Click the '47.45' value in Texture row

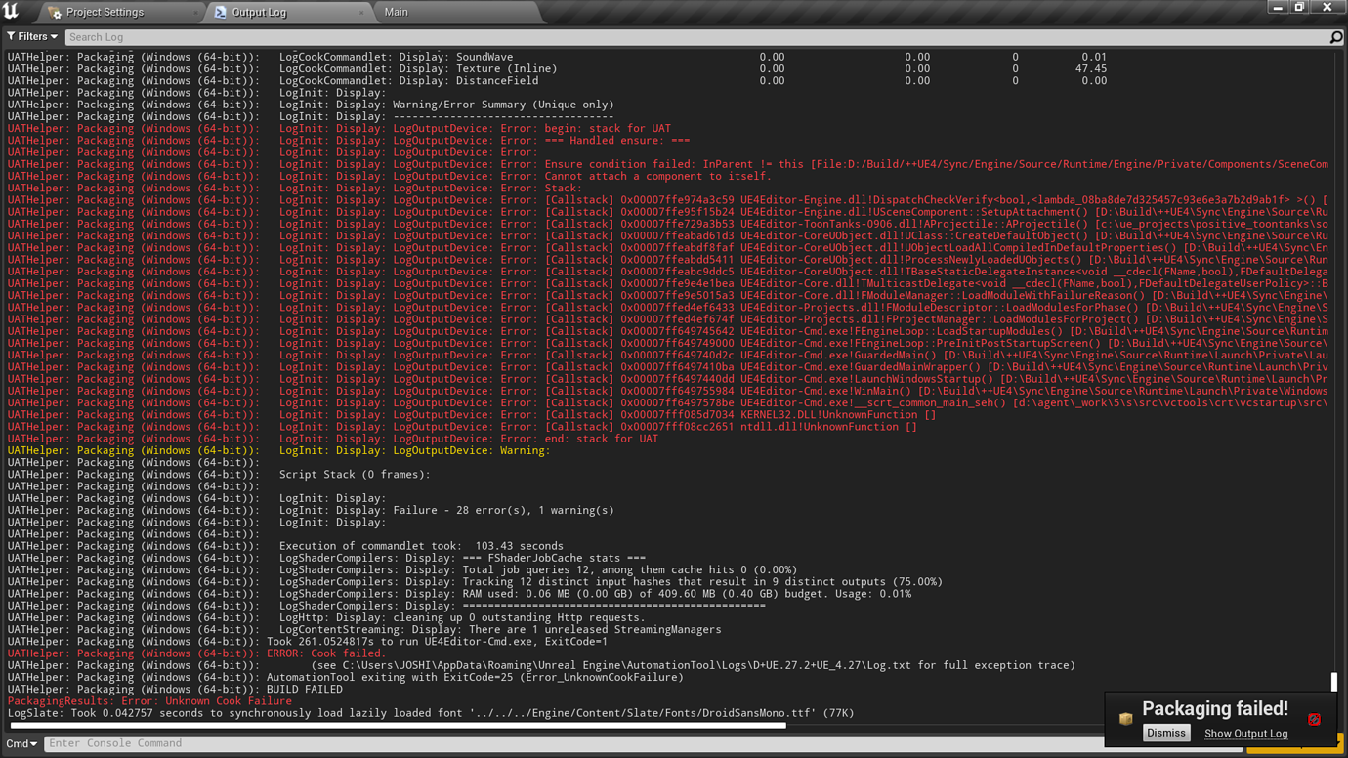point(1091,68)
